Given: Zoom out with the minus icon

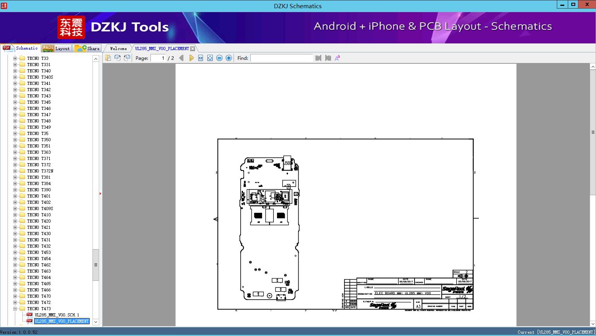Looking at the screenshot, I should (219, 58).
